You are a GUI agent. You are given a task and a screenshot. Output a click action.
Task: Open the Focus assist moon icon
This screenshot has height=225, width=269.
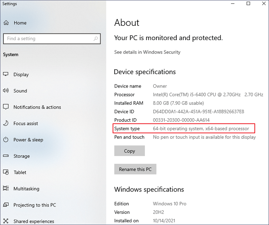point(6,123)
